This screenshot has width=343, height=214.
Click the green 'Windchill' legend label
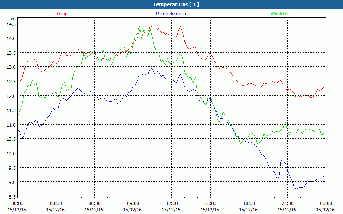[280, 14]
